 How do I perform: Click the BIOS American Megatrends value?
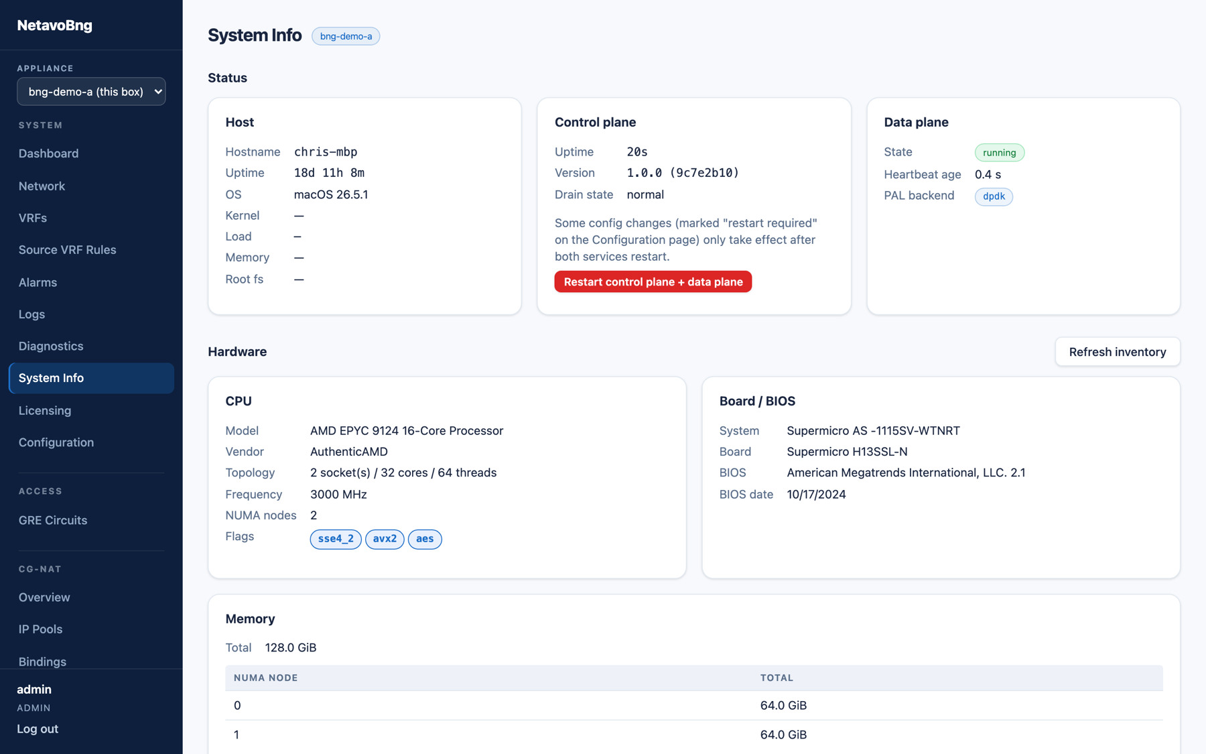coord(906,473)
